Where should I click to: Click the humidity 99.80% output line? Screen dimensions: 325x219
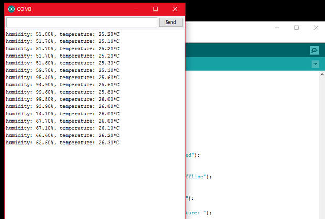(62, 99)
